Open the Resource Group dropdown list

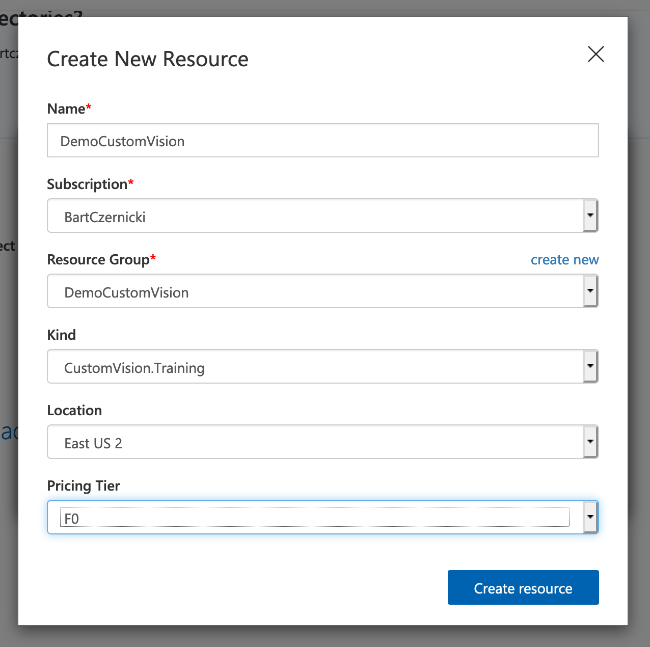coord(315,291)
